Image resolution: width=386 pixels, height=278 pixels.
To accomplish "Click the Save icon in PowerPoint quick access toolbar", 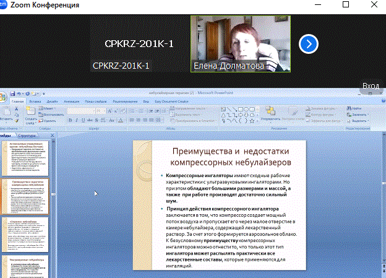I will pos(12,93).
